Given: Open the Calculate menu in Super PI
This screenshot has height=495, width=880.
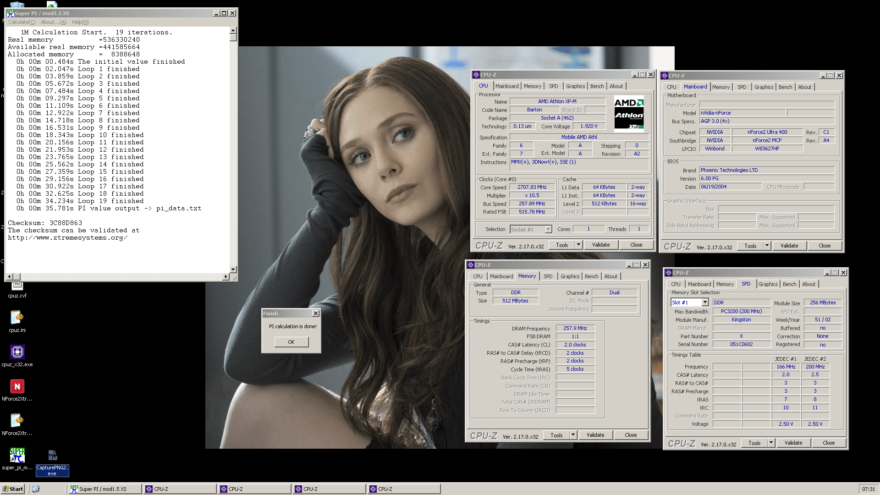Looking at the screenshot, I should click(22, 22).
